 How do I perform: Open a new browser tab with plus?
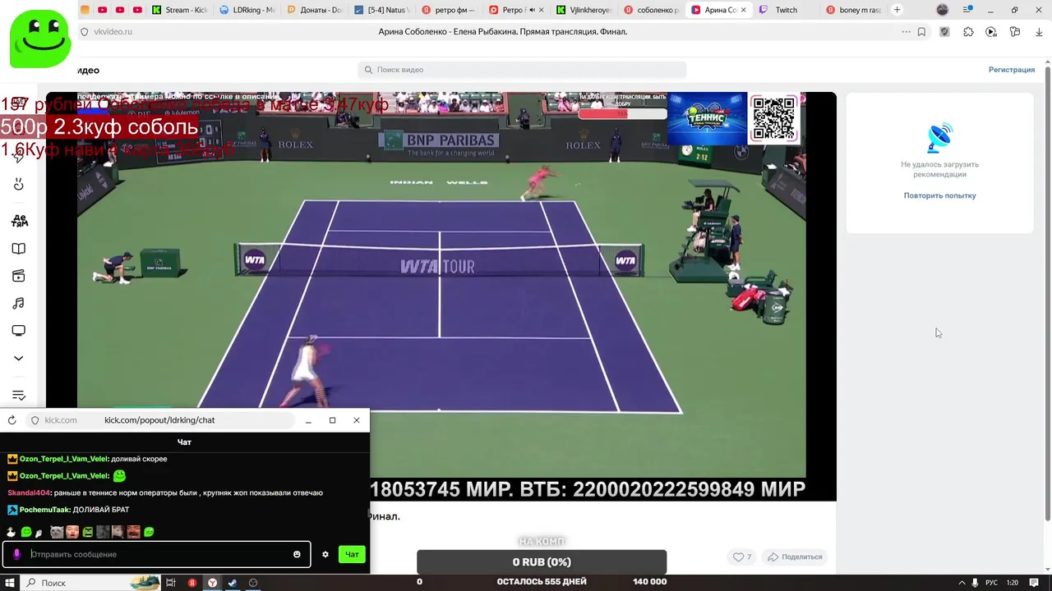click(x=897, y=10)
